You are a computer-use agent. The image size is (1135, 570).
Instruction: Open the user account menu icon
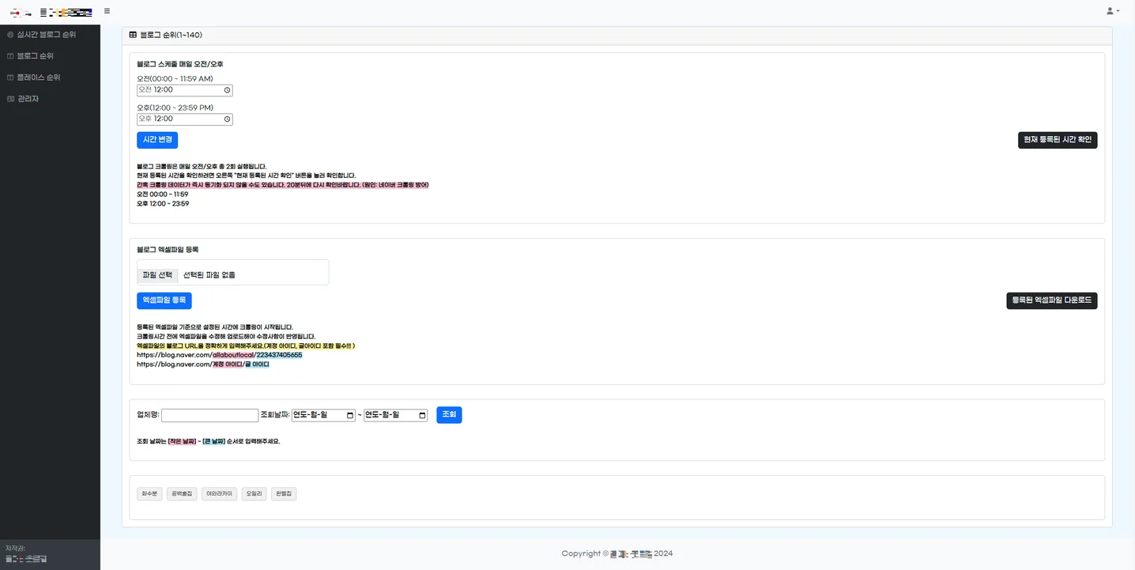pos(1113,11)
